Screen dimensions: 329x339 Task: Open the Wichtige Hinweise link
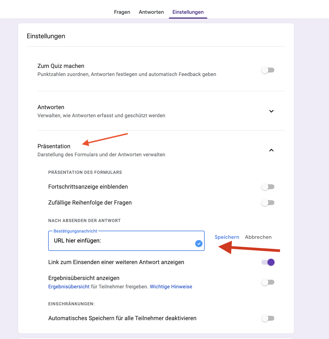pos(171,287)
